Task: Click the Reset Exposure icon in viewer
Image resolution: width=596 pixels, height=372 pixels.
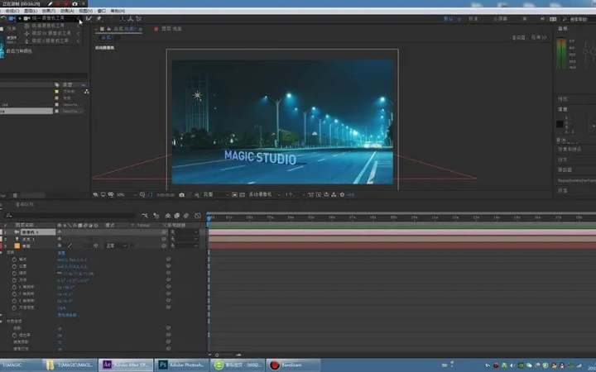Action: pos(342,195)
